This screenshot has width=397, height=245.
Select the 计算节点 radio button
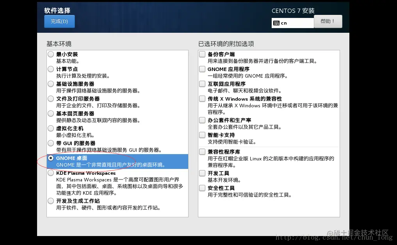point(51,69)
